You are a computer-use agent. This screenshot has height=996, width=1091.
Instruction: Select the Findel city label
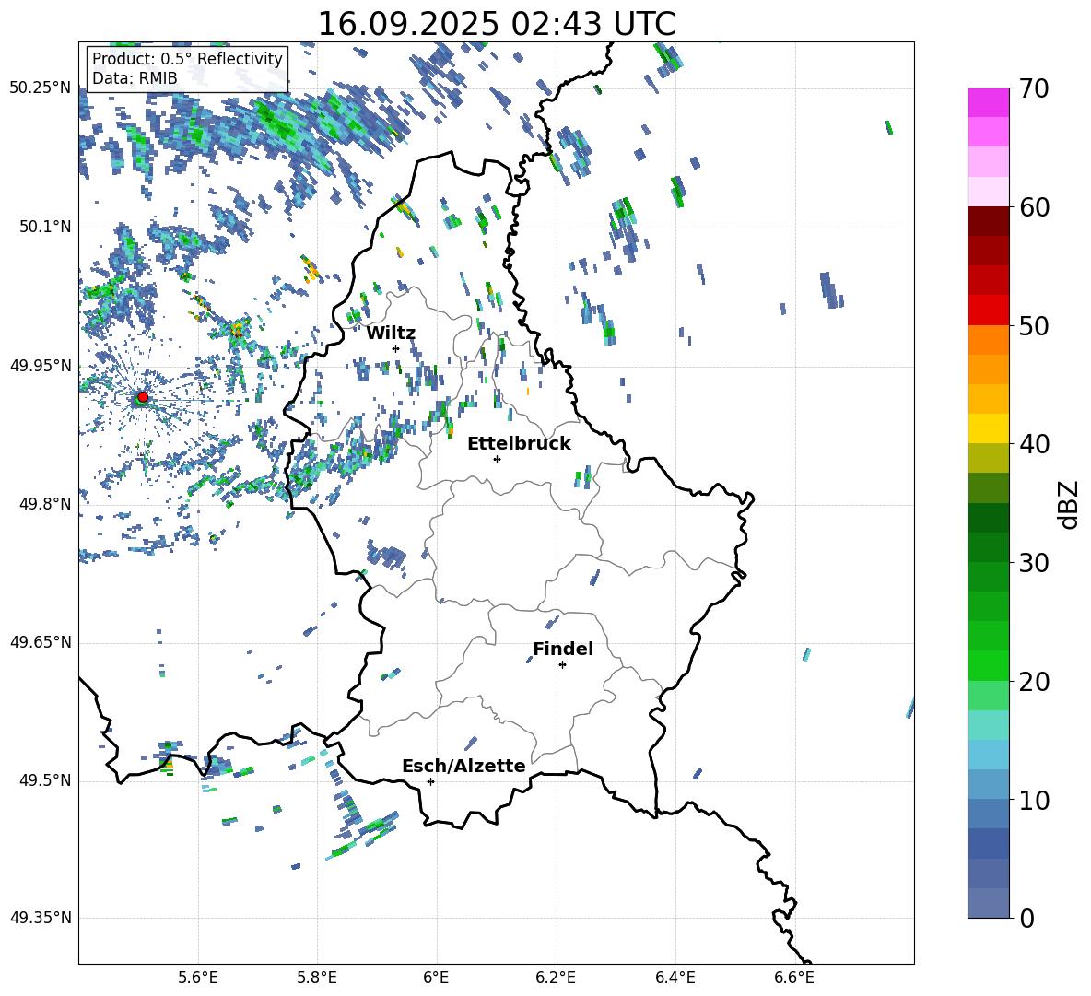pos(563,649)
